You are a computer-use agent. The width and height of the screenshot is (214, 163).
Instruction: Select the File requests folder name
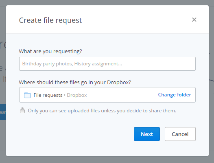(x=48, y=95)
